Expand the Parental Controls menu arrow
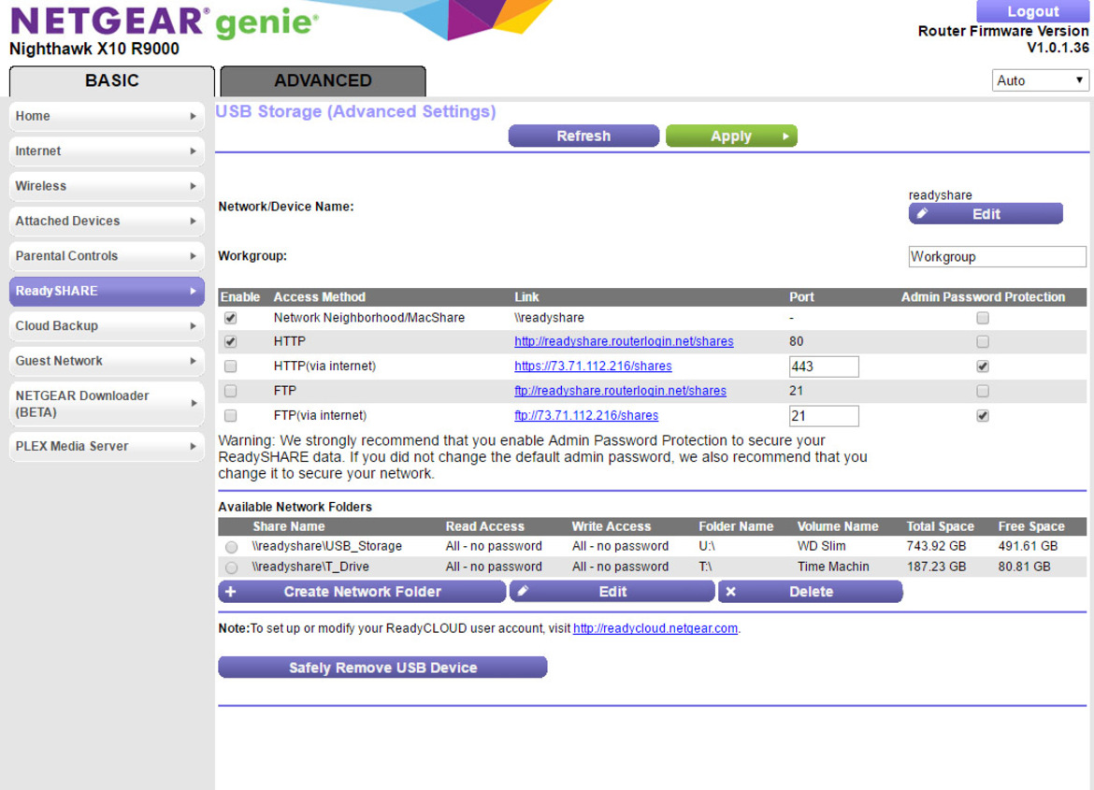Viewport: 1094px width, 790px height. point(194,256)
